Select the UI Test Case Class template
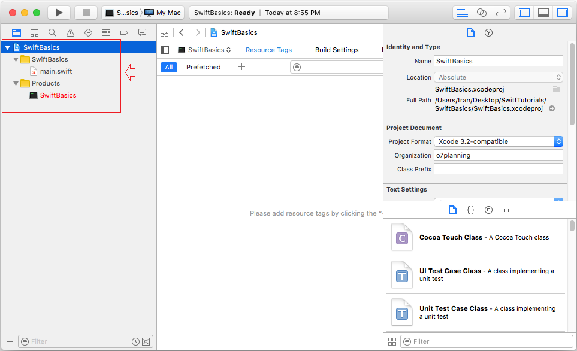577x351 pixels. (x=475, y=275)
